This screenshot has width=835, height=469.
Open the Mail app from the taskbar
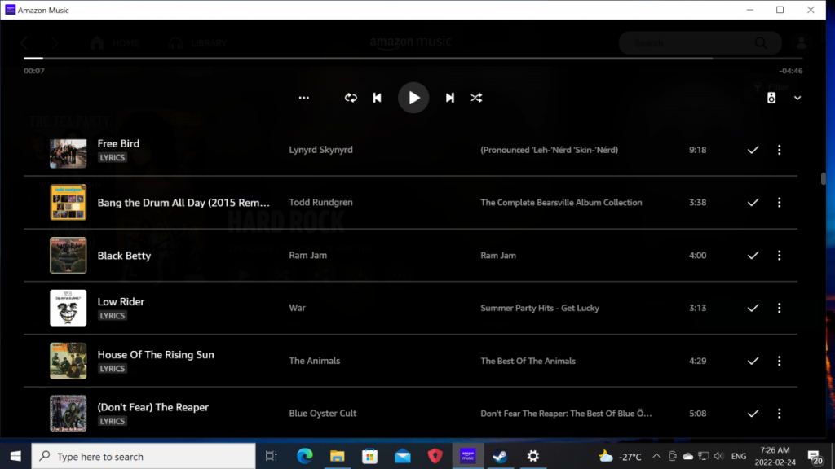[403, 456]
